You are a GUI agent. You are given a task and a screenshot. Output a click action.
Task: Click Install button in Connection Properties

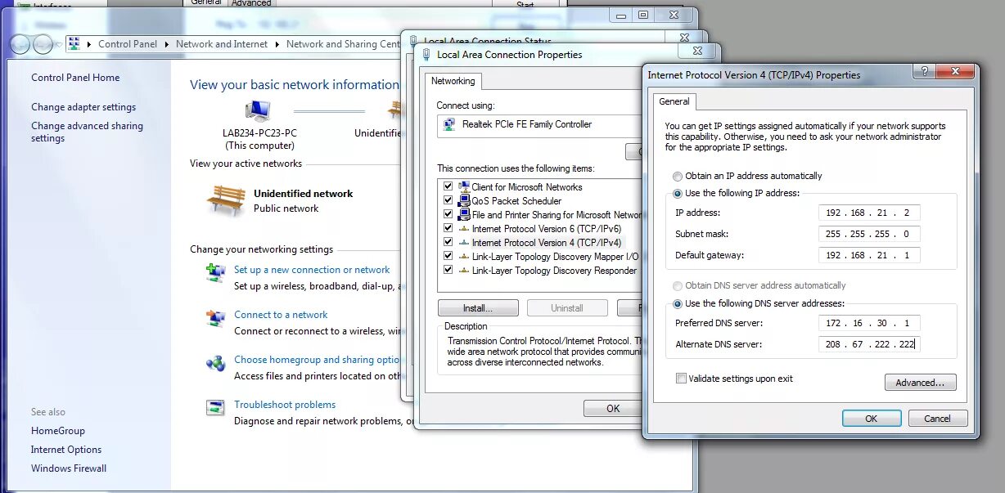(x=478, y=308)
